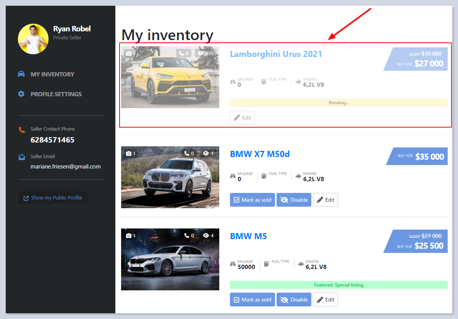Go to Profile Settings in sidebar

56,94
